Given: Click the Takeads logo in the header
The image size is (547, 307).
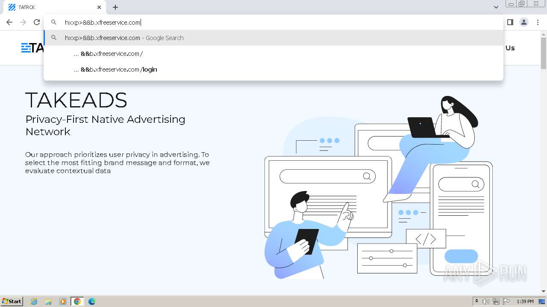Looking at the screenshot, I should pos(32,48).
